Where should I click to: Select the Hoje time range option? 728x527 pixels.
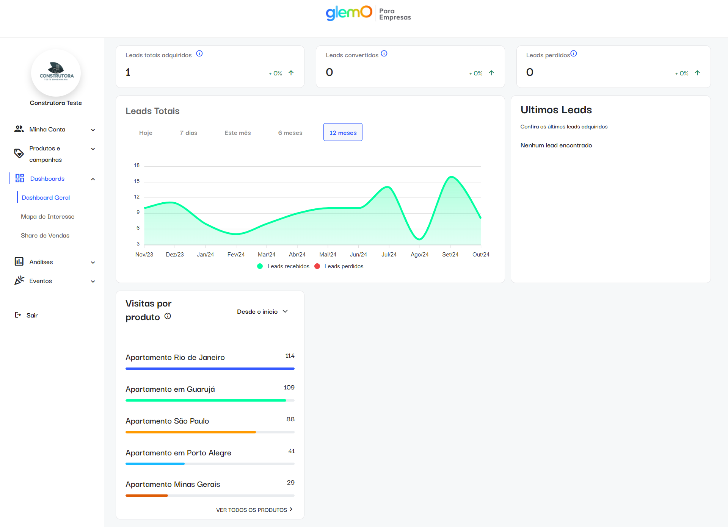(146, 133)
